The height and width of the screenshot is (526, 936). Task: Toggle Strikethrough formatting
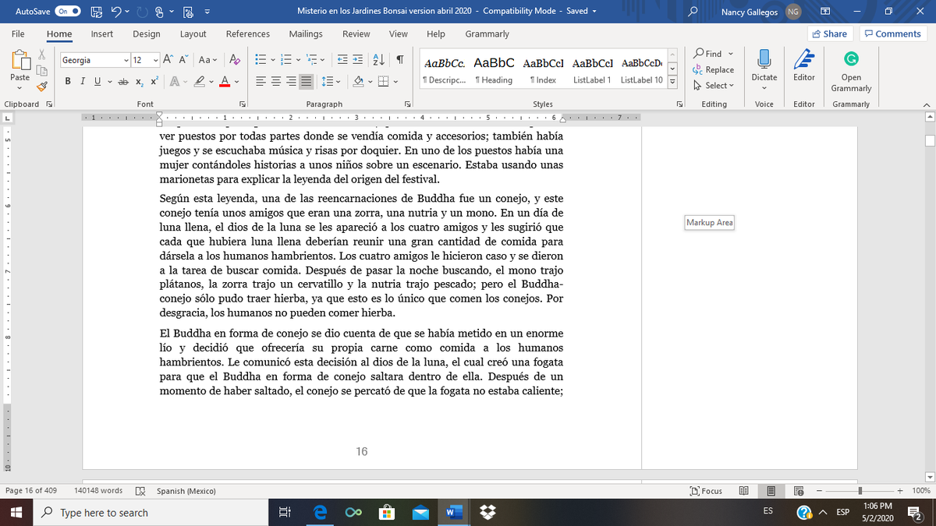(x=122, y=81)
